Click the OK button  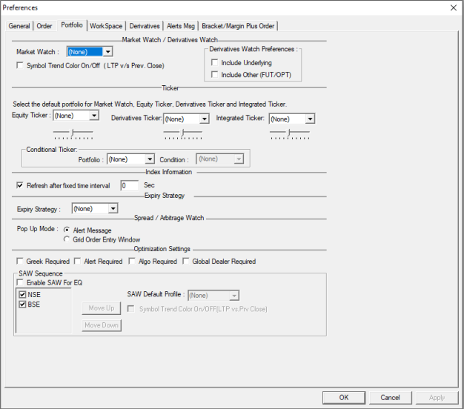pyautogui.click(x=343, y=397)
